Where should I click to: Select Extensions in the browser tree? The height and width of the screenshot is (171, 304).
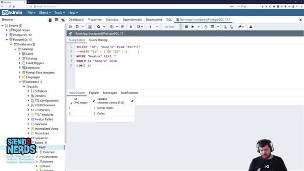[33, 68]
